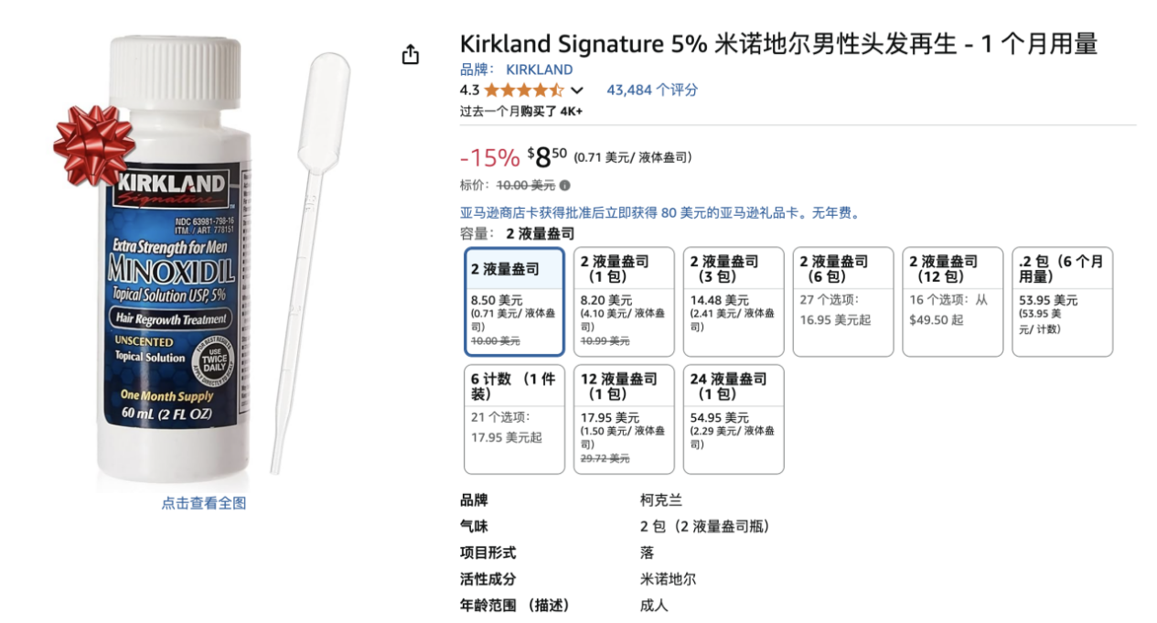Choose the 24 fl oz 1-pack option
1157x623 pixels.
point(734,419)
